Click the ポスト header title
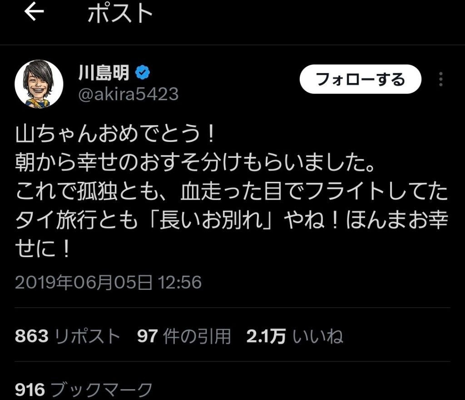This screenshot has height=400, width=465. point(120,14)
